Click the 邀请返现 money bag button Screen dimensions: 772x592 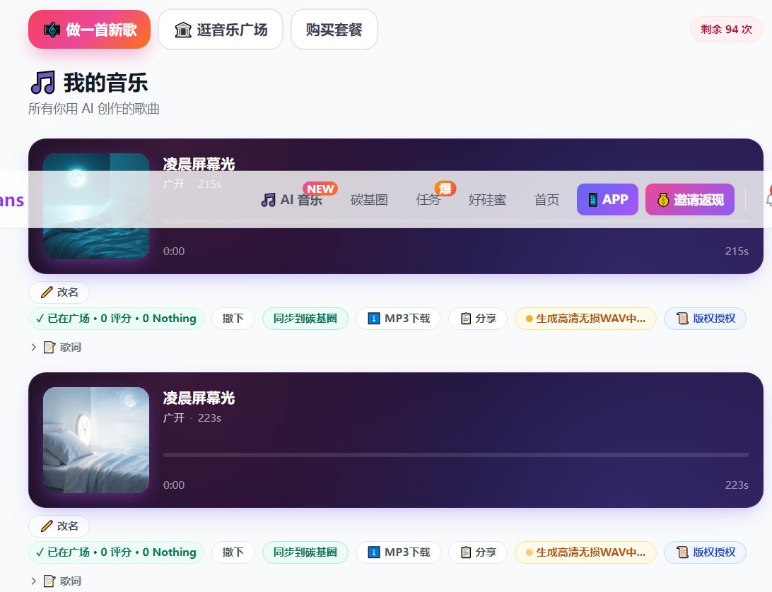(689, 199)
